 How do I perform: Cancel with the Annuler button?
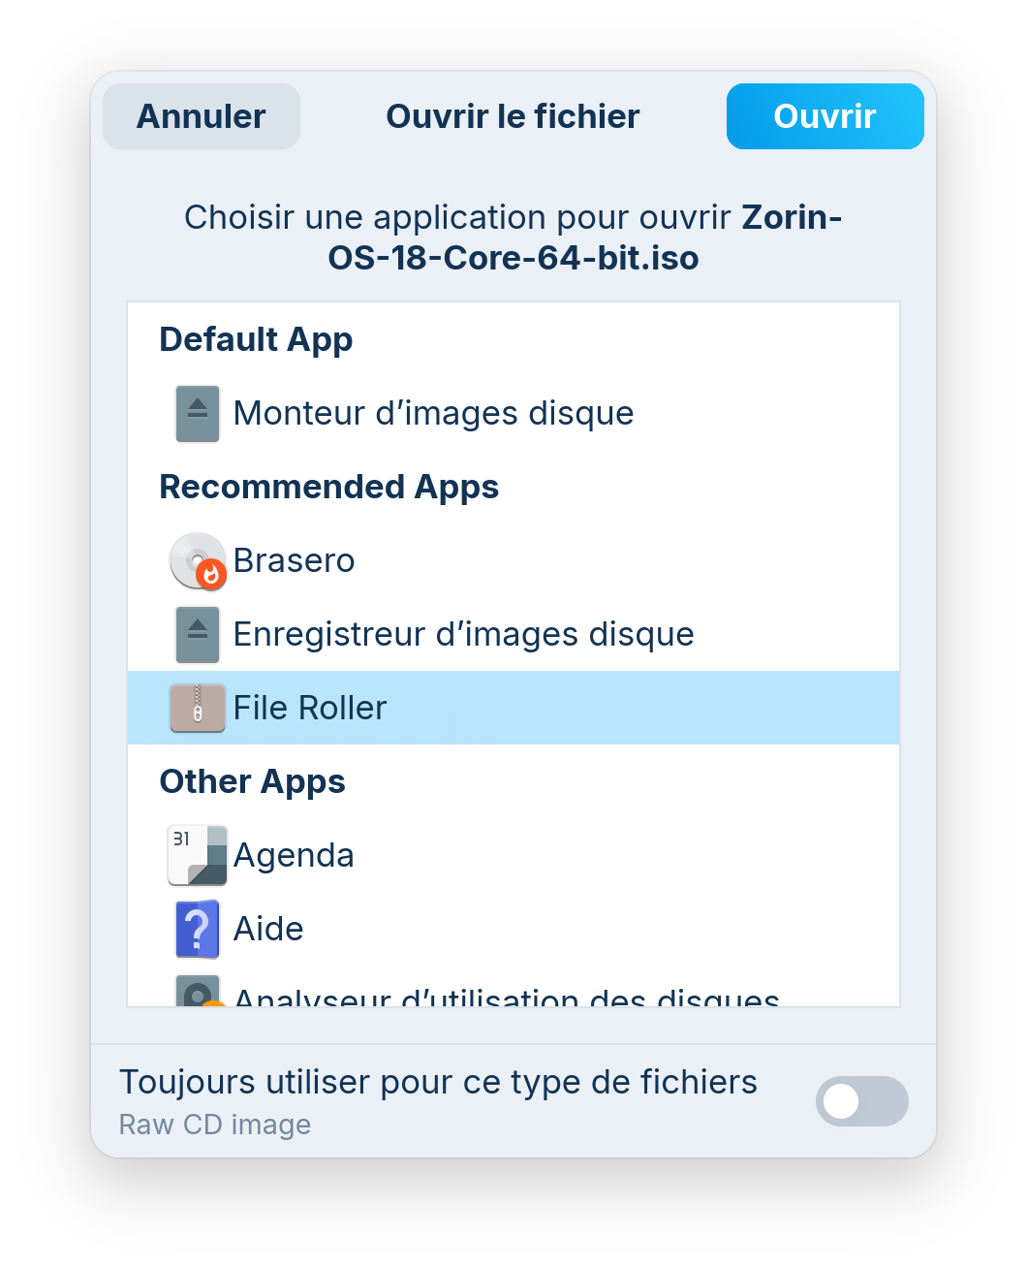[x=202, y=116]
